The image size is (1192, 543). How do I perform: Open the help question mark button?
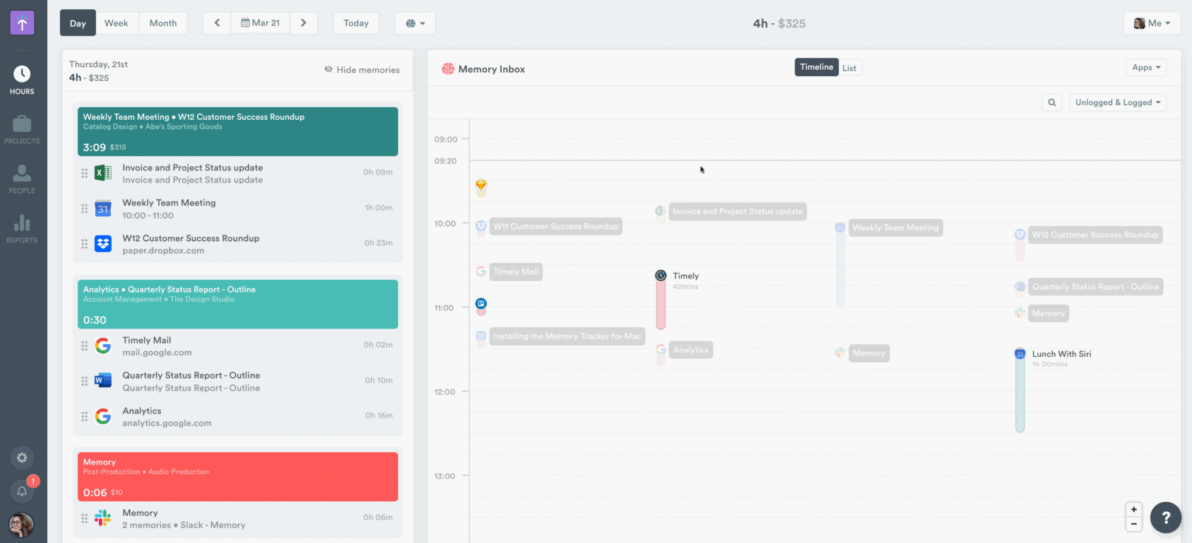point(1166,517)
